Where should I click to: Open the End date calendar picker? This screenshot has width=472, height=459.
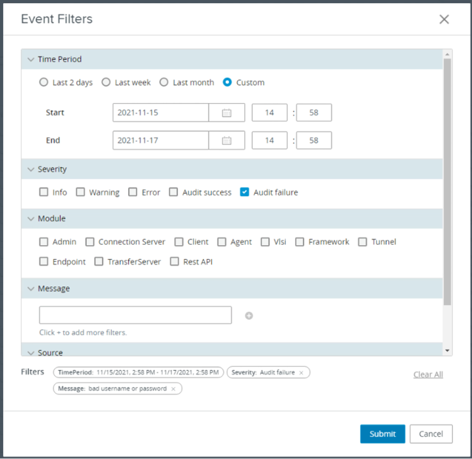[227, 140]
